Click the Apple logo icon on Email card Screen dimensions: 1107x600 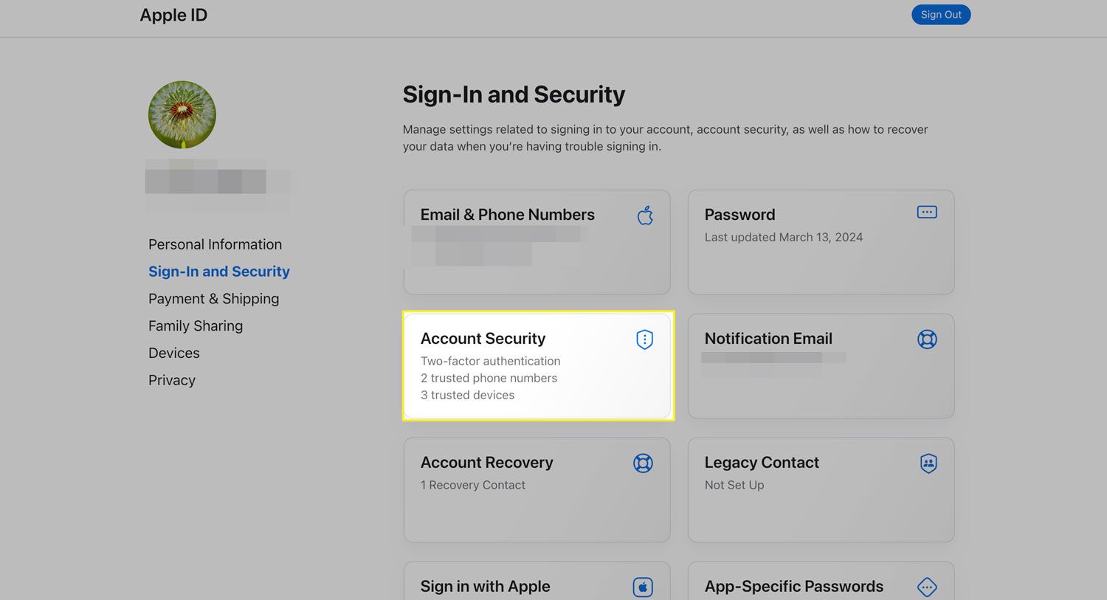click(646, 215)
